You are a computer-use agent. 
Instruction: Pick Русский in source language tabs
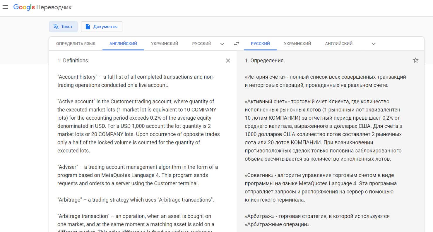point(201,44)
